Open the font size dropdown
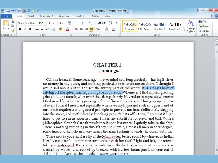Image resolution: width=218 pixels, height=163 pixels. pyautogui.click(x=46, y=23)
